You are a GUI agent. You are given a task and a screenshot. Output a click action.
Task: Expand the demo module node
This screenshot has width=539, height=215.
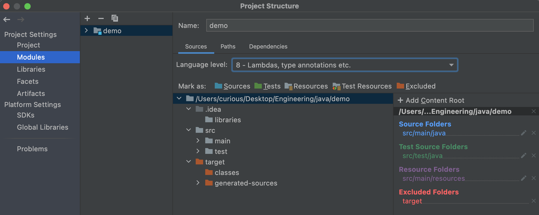point(86,31)
